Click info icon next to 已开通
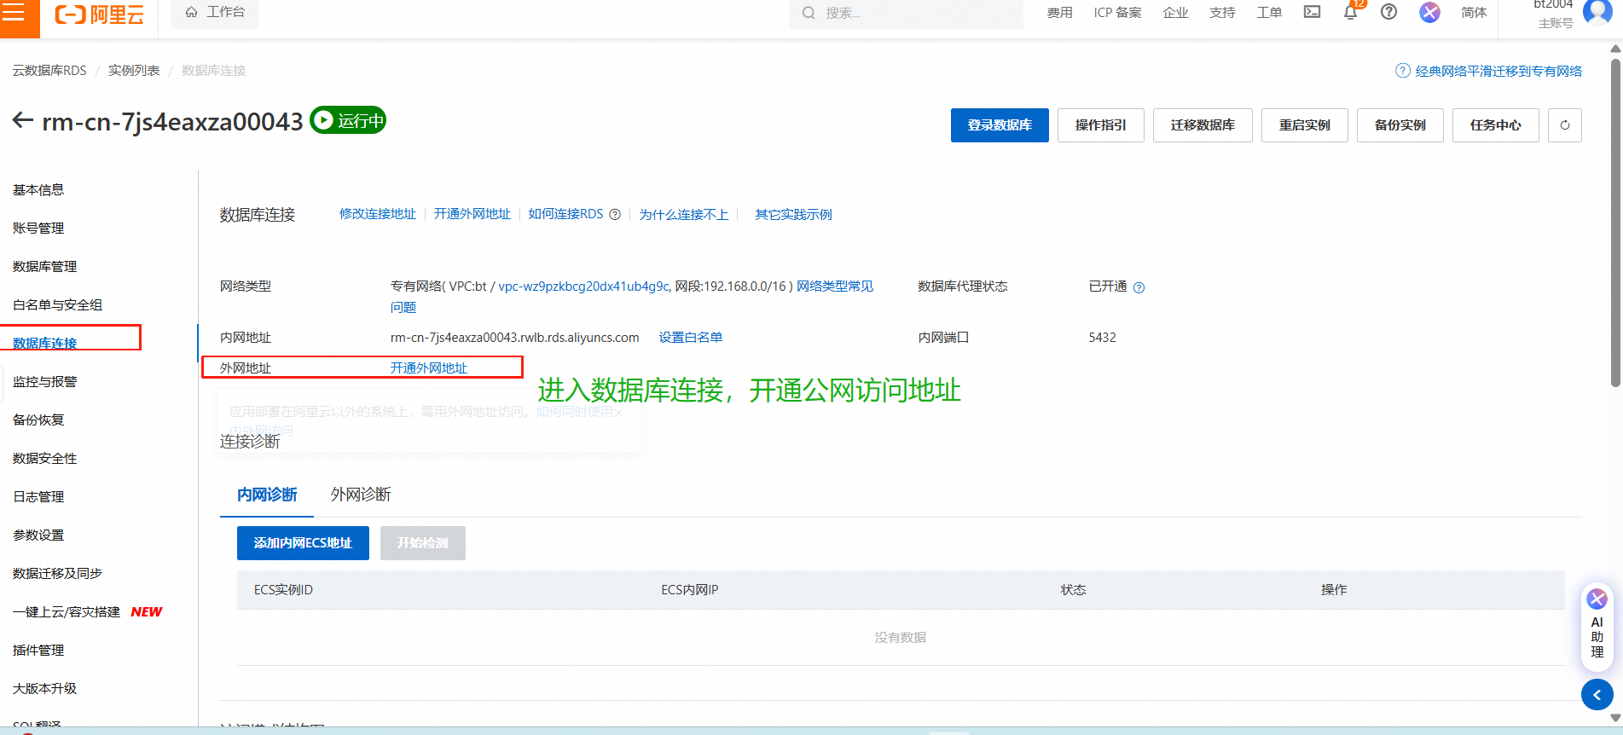Screen dimensions: 1623x735 pos(1139,288)
